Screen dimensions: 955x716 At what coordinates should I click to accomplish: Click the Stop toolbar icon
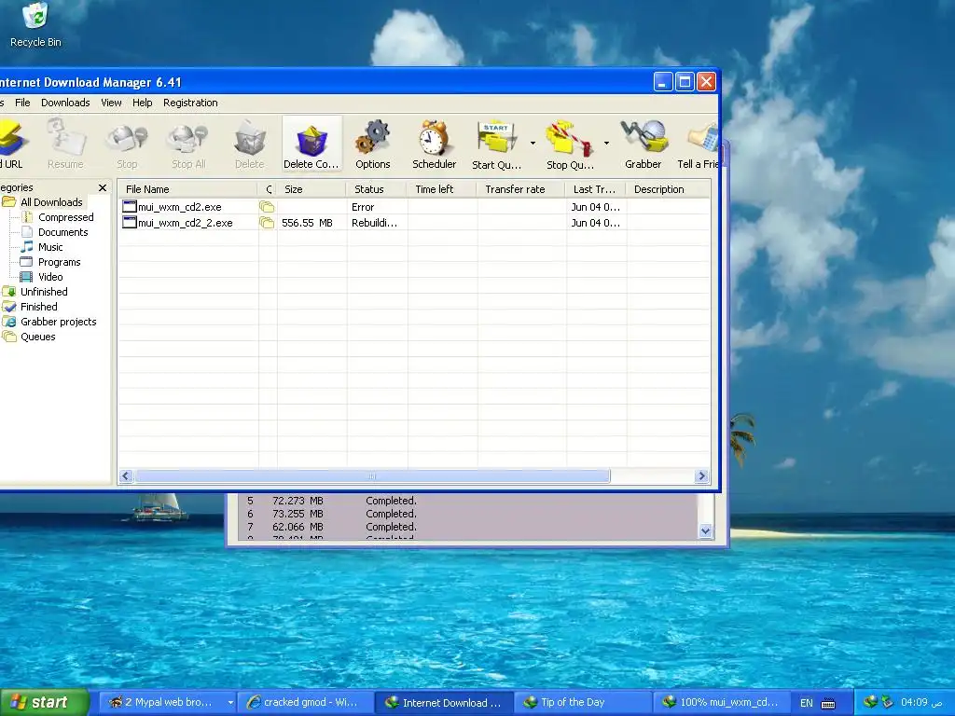click(127, 144)
